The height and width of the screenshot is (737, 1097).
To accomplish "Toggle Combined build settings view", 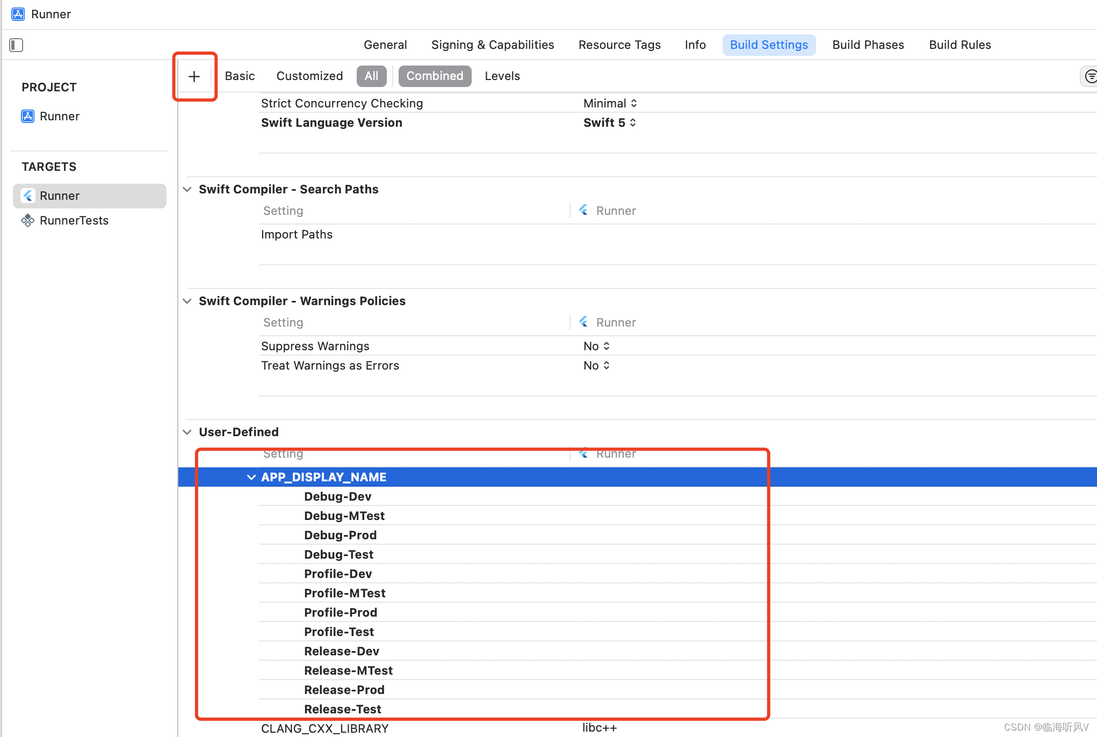I will point(434,76).
